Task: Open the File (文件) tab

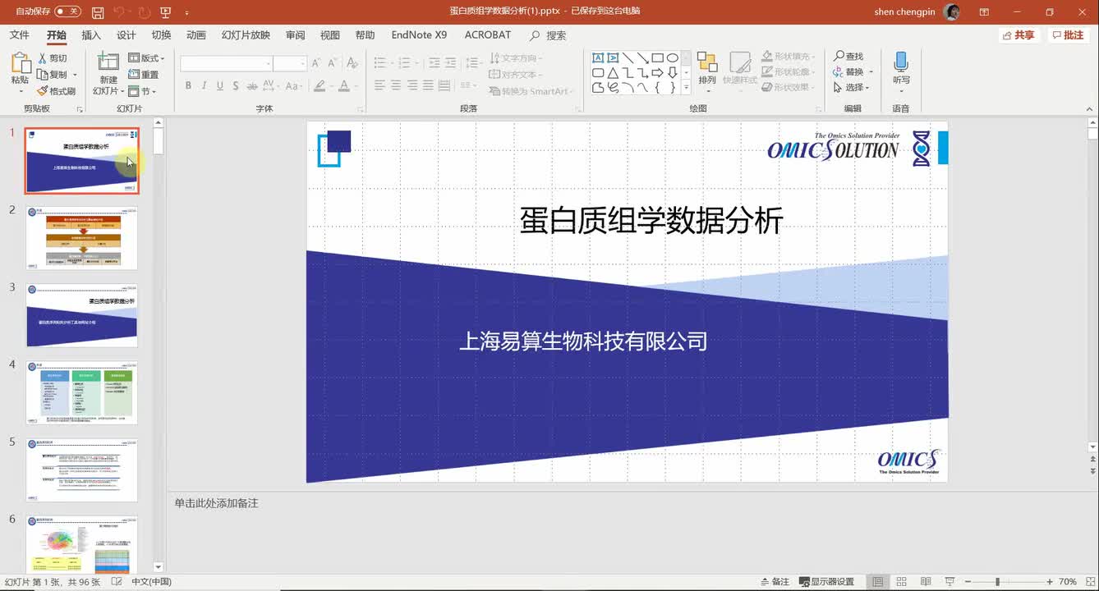Action: pyautogui.click(x=19, y=35)
